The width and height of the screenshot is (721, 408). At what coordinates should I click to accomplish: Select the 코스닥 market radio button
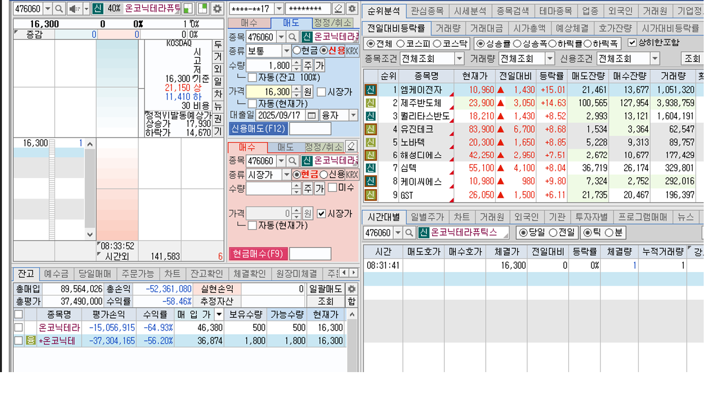coord(437,43)
